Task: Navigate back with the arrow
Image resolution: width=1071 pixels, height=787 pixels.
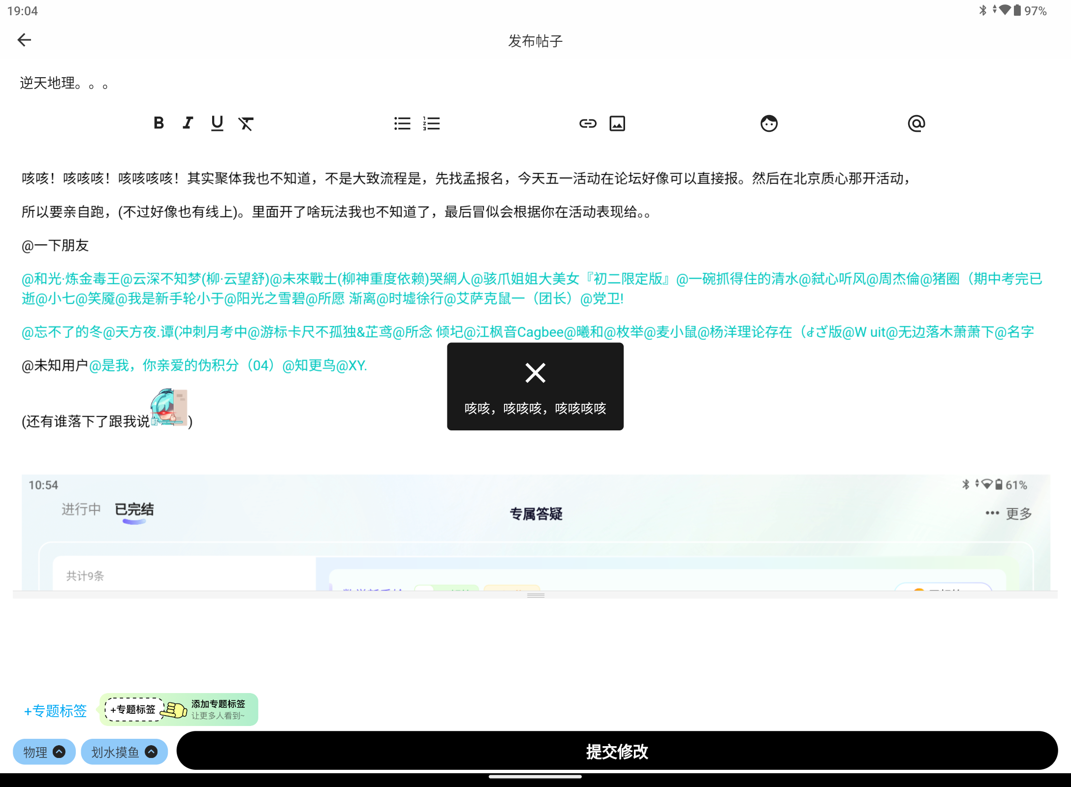Action: [x=24, y=40]
